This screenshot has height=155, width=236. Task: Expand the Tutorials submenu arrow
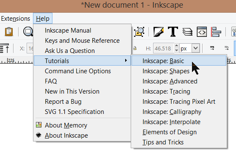(126, 61)
